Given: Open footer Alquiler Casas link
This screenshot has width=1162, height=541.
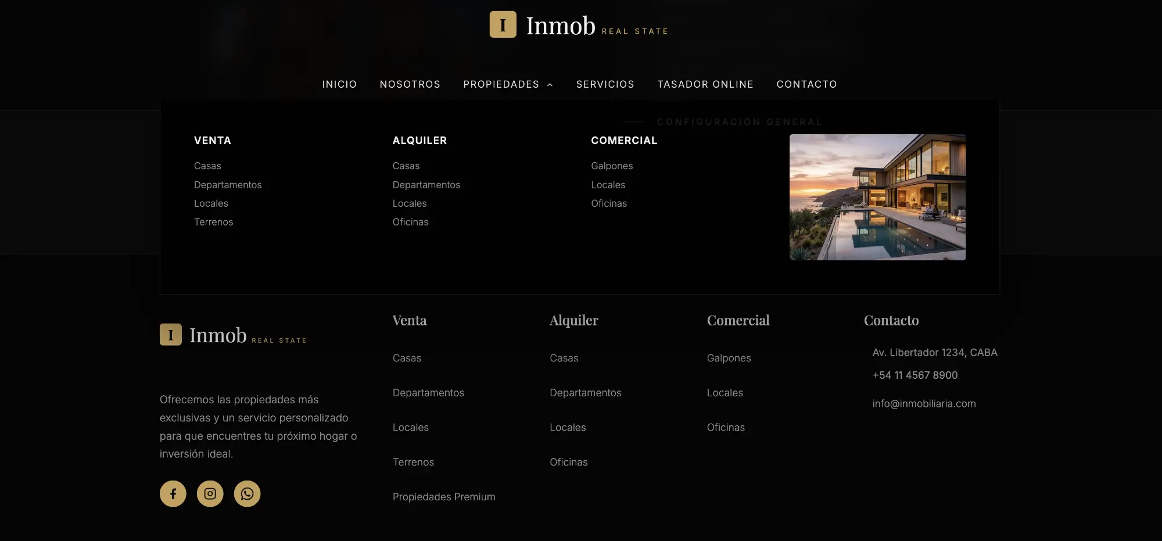Looking at the screenshot, I should tap(564, 358).
